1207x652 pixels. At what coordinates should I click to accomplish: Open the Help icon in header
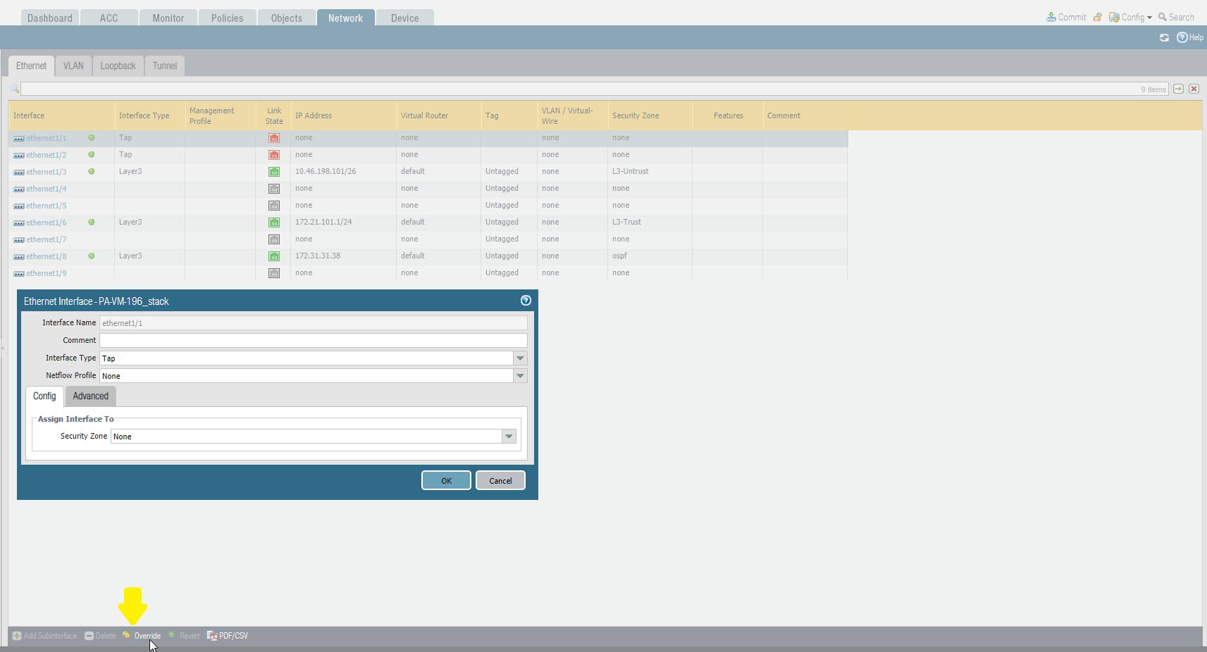(x=1182, y=37)
